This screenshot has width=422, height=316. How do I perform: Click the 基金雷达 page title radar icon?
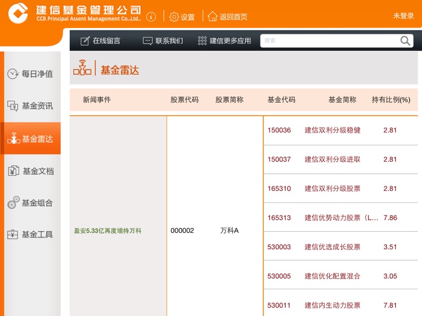[82, 68]
